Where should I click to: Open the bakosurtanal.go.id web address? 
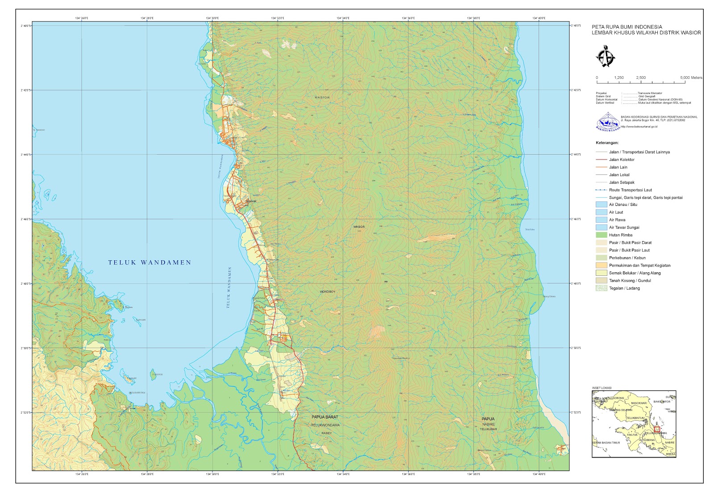pos(639,127)
